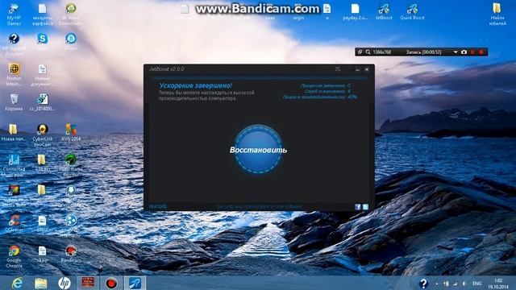This screenshot has width=516, height=290.
Task: Select the Norton Internet desktop icon
Action: coord(14,75)
